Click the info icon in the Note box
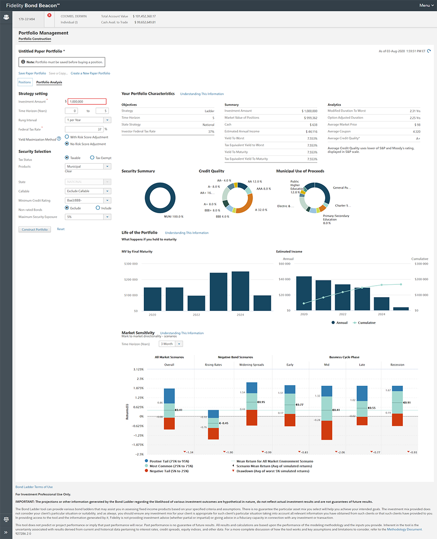The image size is (437, 539). pyautogui.click(x=23, y=62)
